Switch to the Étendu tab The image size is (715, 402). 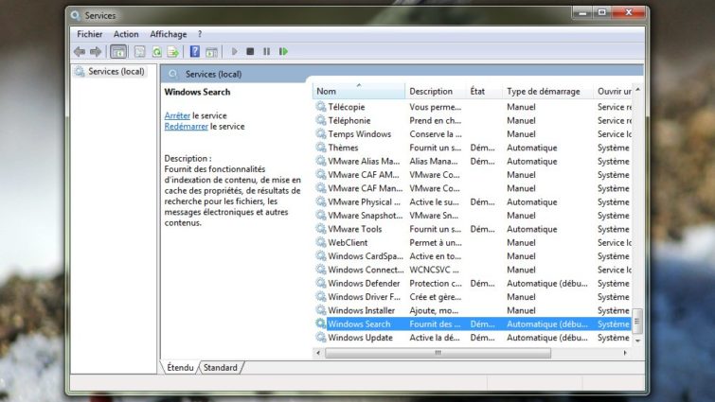coord(180,367)
